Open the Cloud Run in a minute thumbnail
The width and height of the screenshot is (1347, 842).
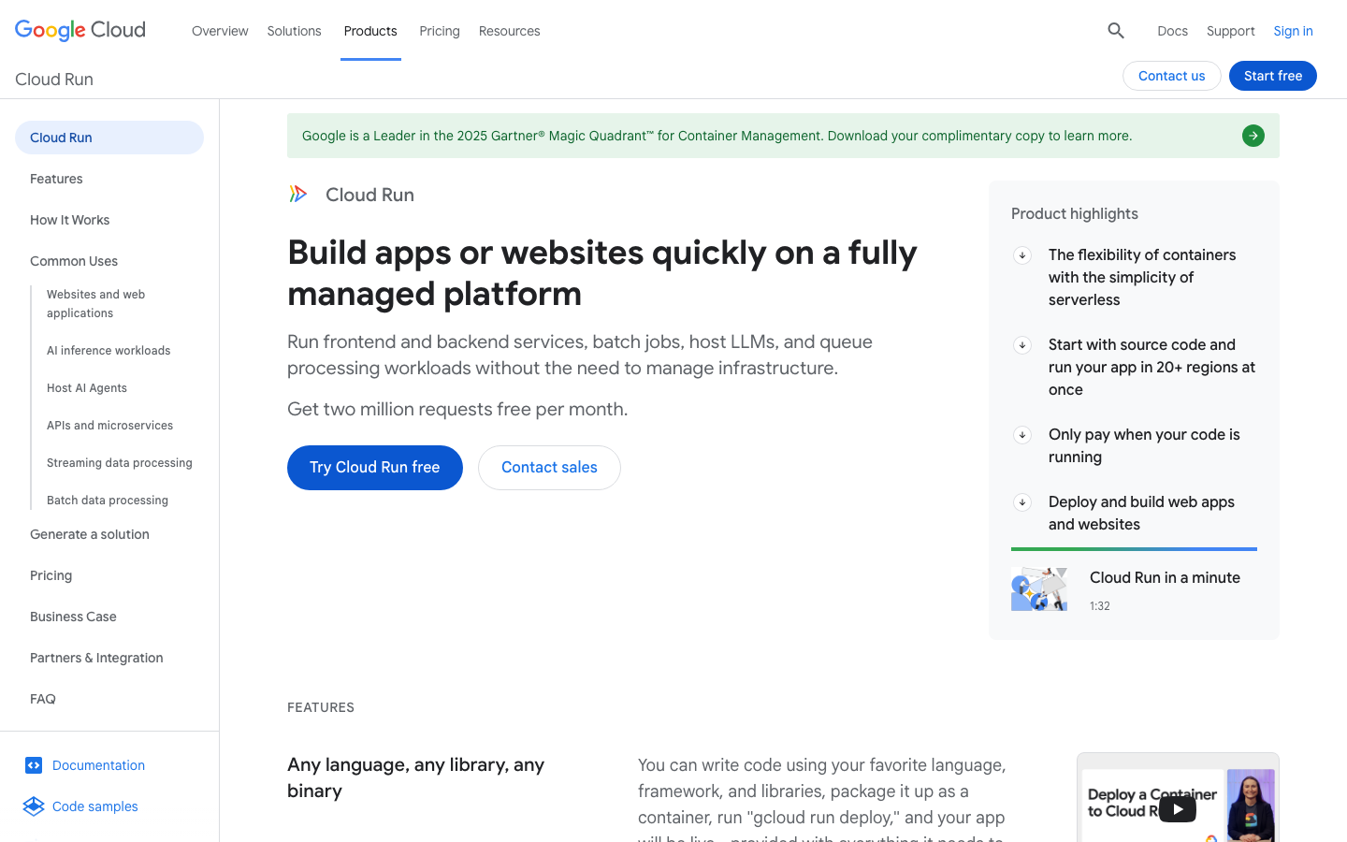click(1039, 588)
